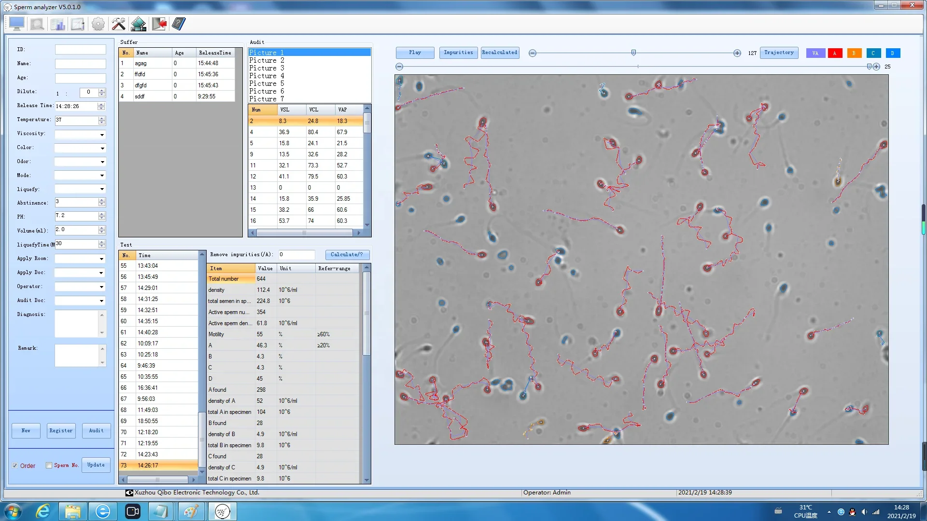The image size is (927, 521).
Task: Select Picture 5 in the Audit list
Action: (x=267, y=83)
